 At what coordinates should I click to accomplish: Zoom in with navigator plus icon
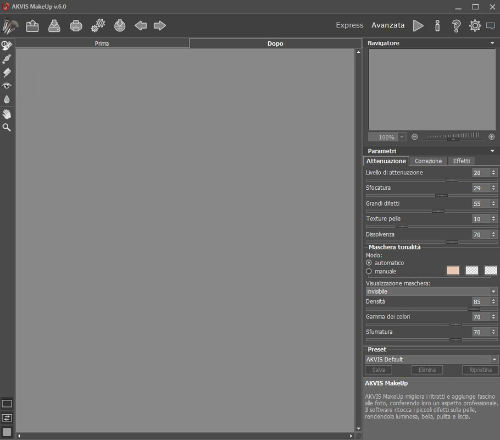pos(492,136)
